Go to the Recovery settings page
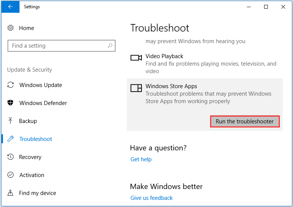293x207 pixels. (x=30, y=157)
